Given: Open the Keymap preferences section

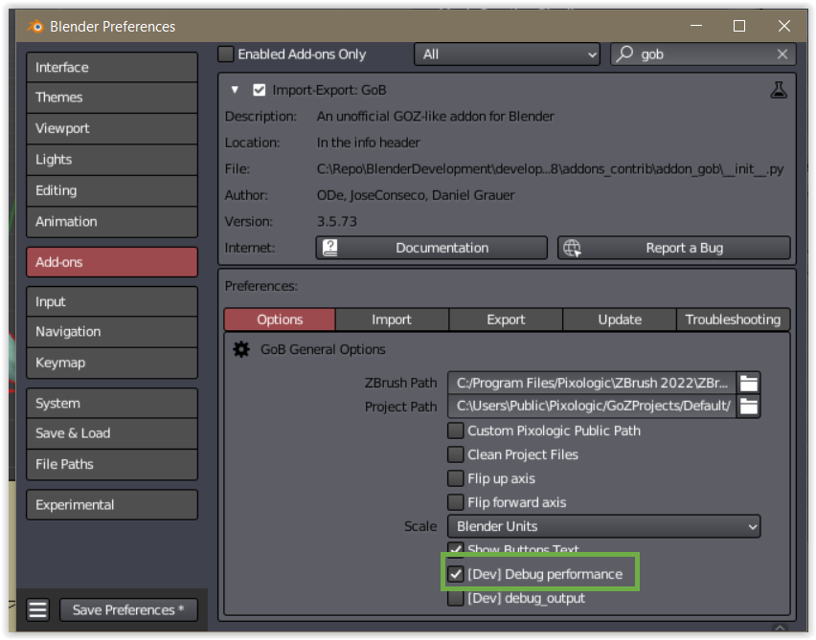Looking at the screenshot, I should 112,363.
